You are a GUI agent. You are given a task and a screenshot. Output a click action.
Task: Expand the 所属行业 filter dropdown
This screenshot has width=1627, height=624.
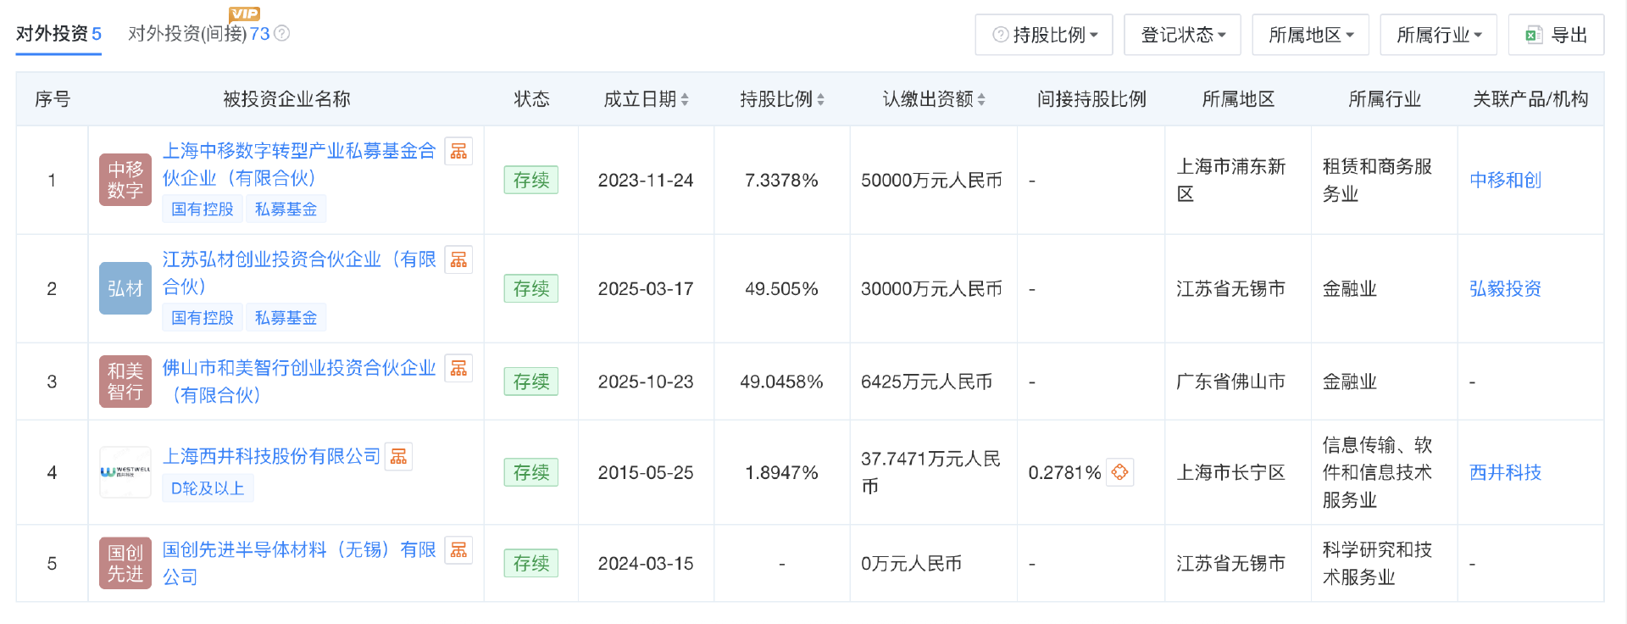click(1438, 35)
